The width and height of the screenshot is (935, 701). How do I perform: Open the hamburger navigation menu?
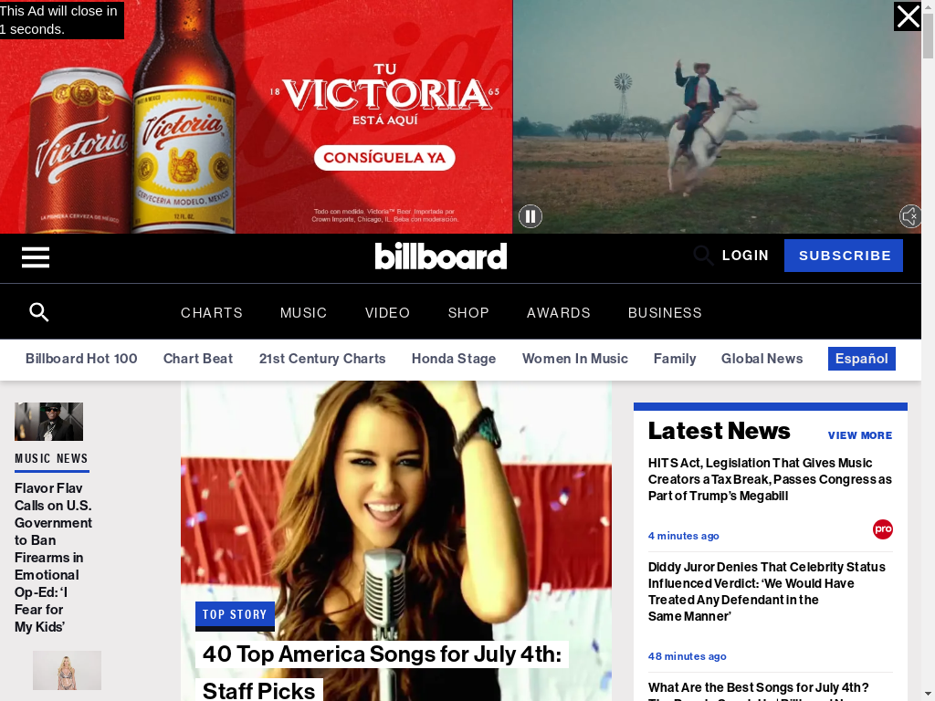(x=36, y=257)
